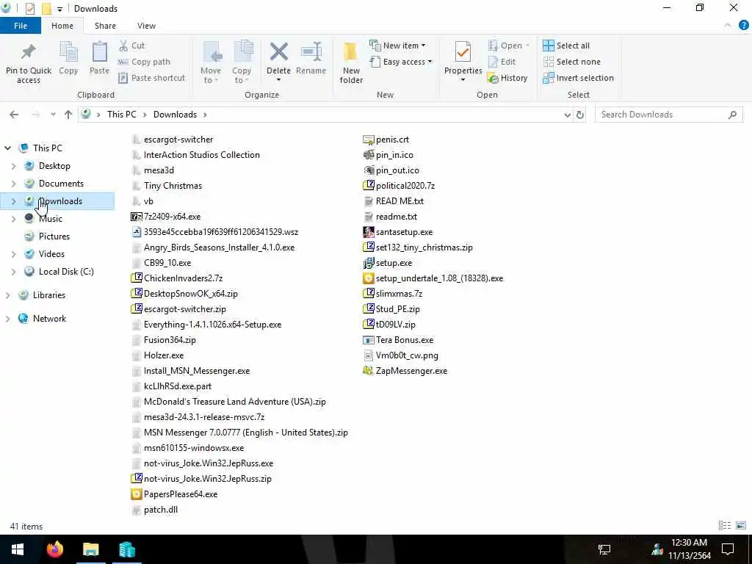This screenshot has width=752, height=564.
Task: Open Delete options dropdown arrow
Action: point(278,80)
